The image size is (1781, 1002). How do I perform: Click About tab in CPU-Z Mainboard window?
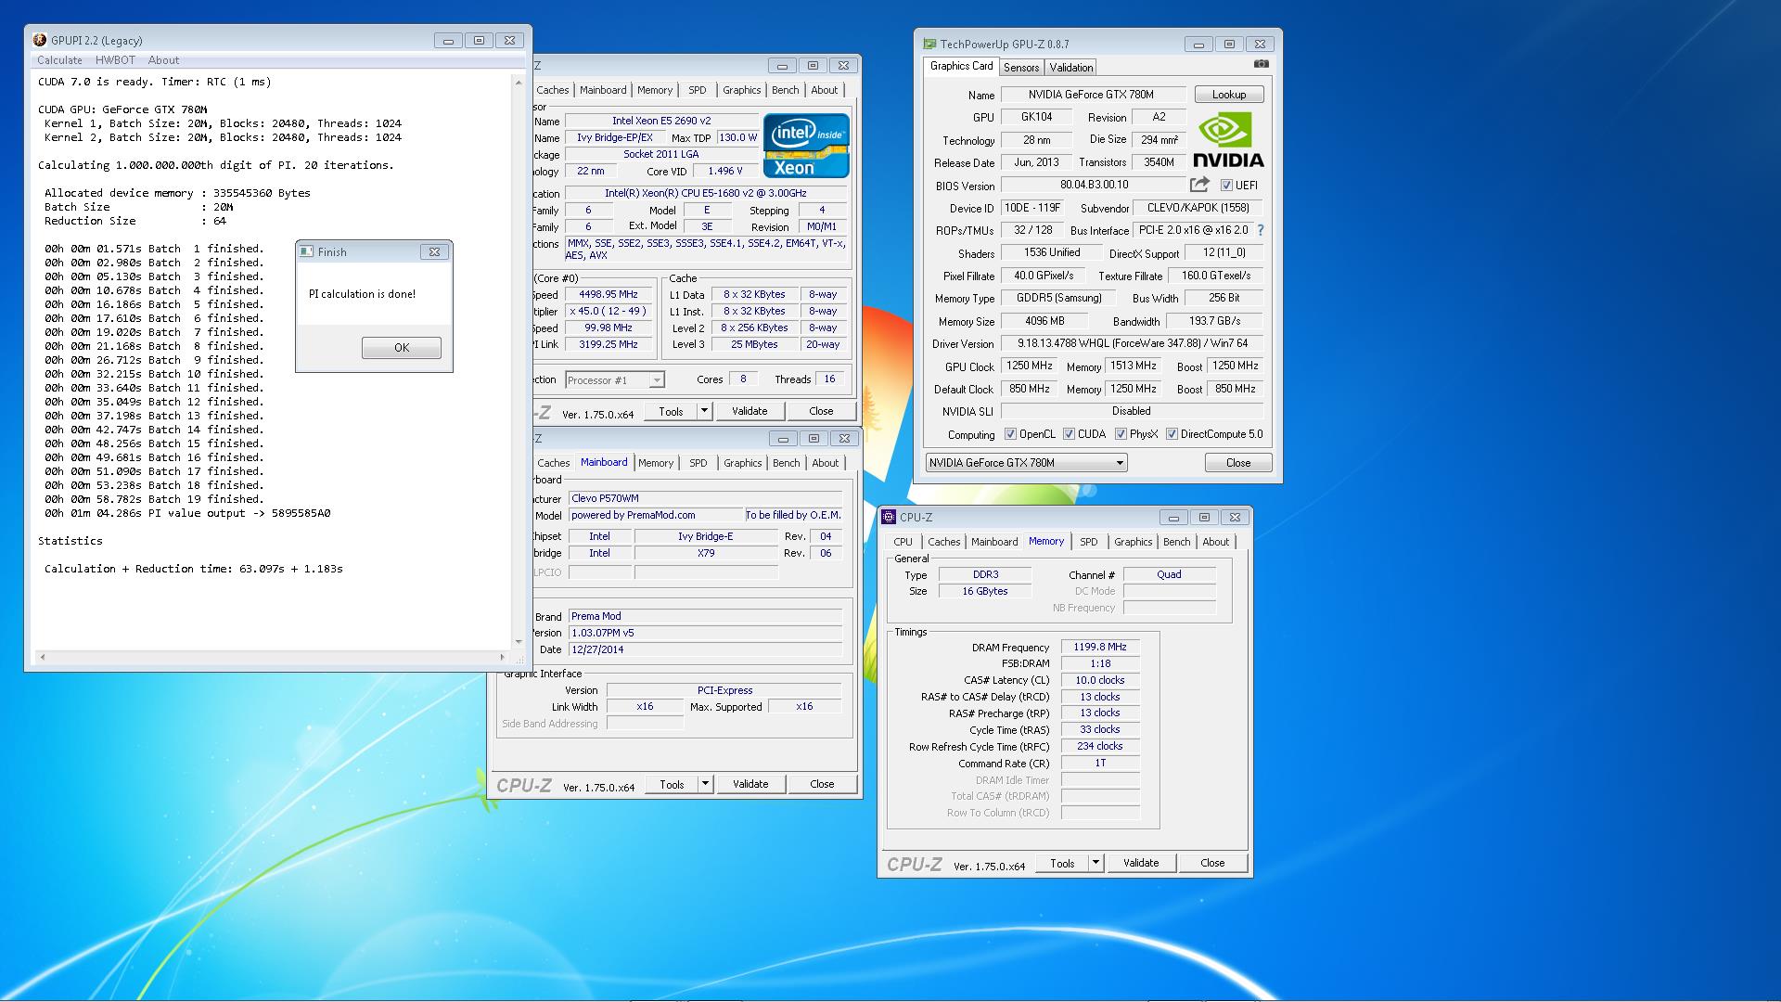[825, 463]
